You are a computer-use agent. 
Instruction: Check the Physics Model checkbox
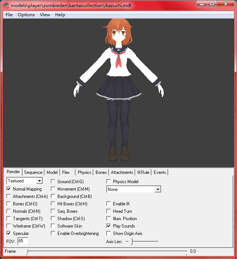(x=109, y=181)
